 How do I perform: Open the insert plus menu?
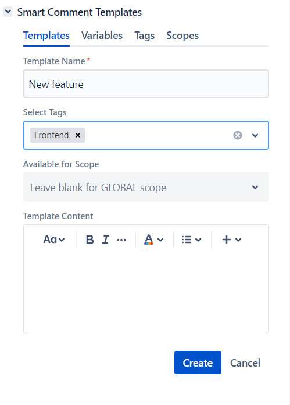click(x=231, y=240)
